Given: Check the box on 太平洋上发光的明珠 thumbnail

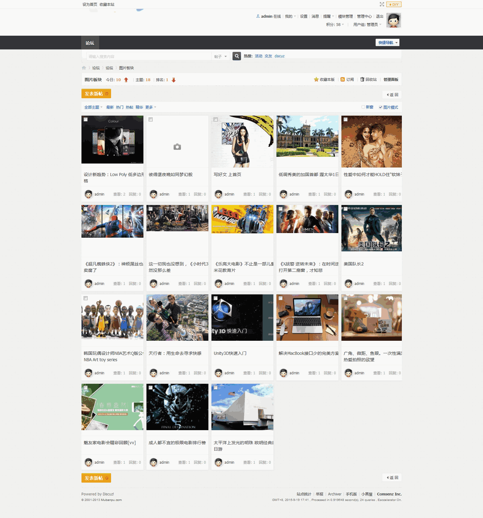Looking at the screenshot, I should click(x=216, y=388).
